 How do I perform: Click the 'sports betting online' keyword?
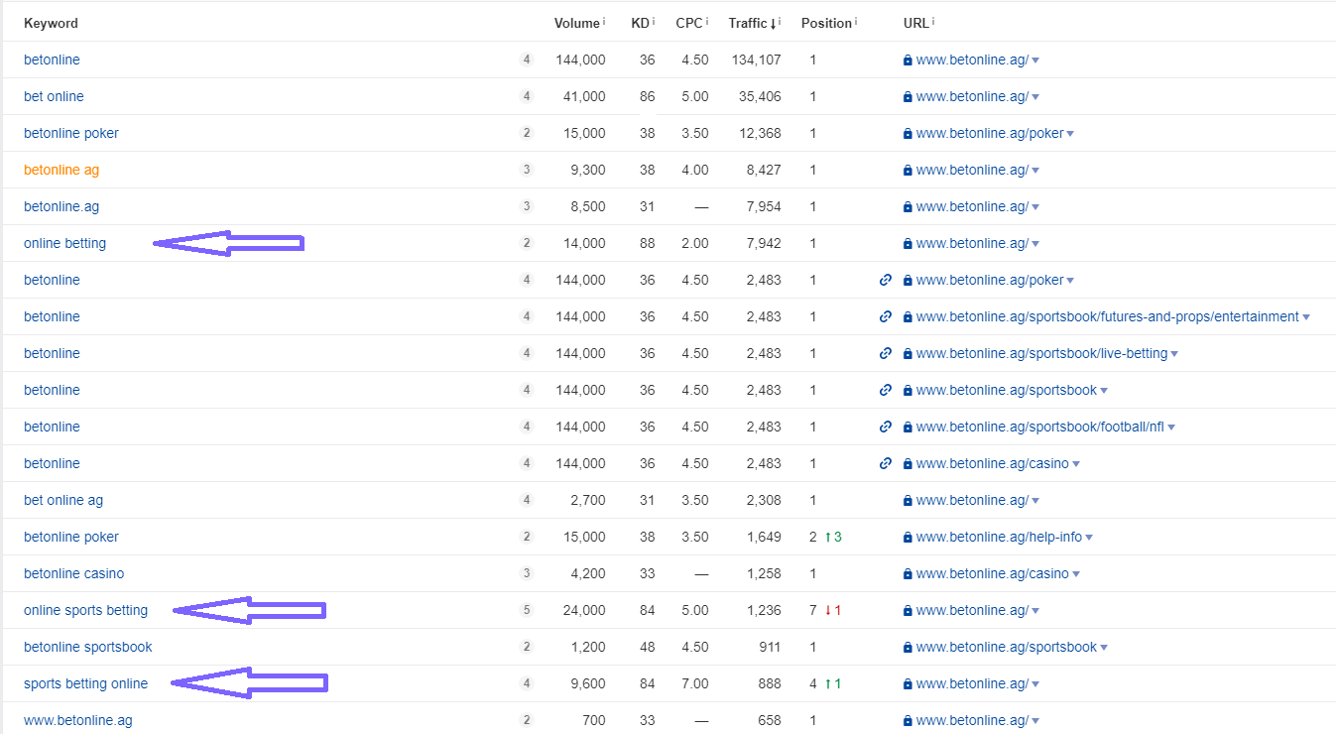[x=85, y=683]
